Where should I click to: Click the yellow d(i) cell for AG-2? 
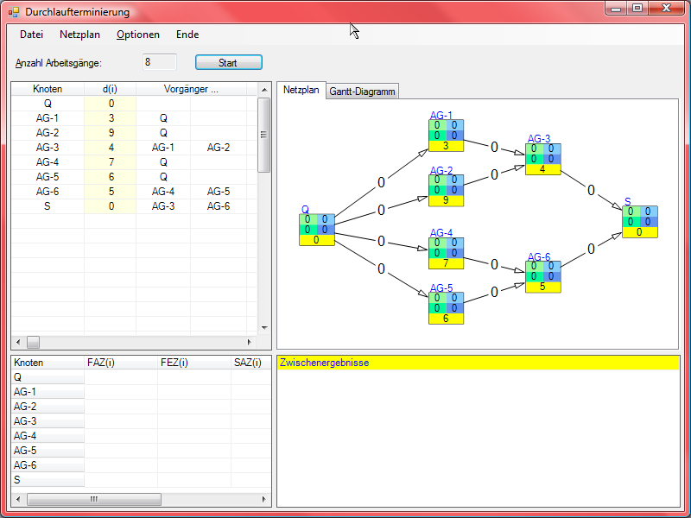(111, 133)
